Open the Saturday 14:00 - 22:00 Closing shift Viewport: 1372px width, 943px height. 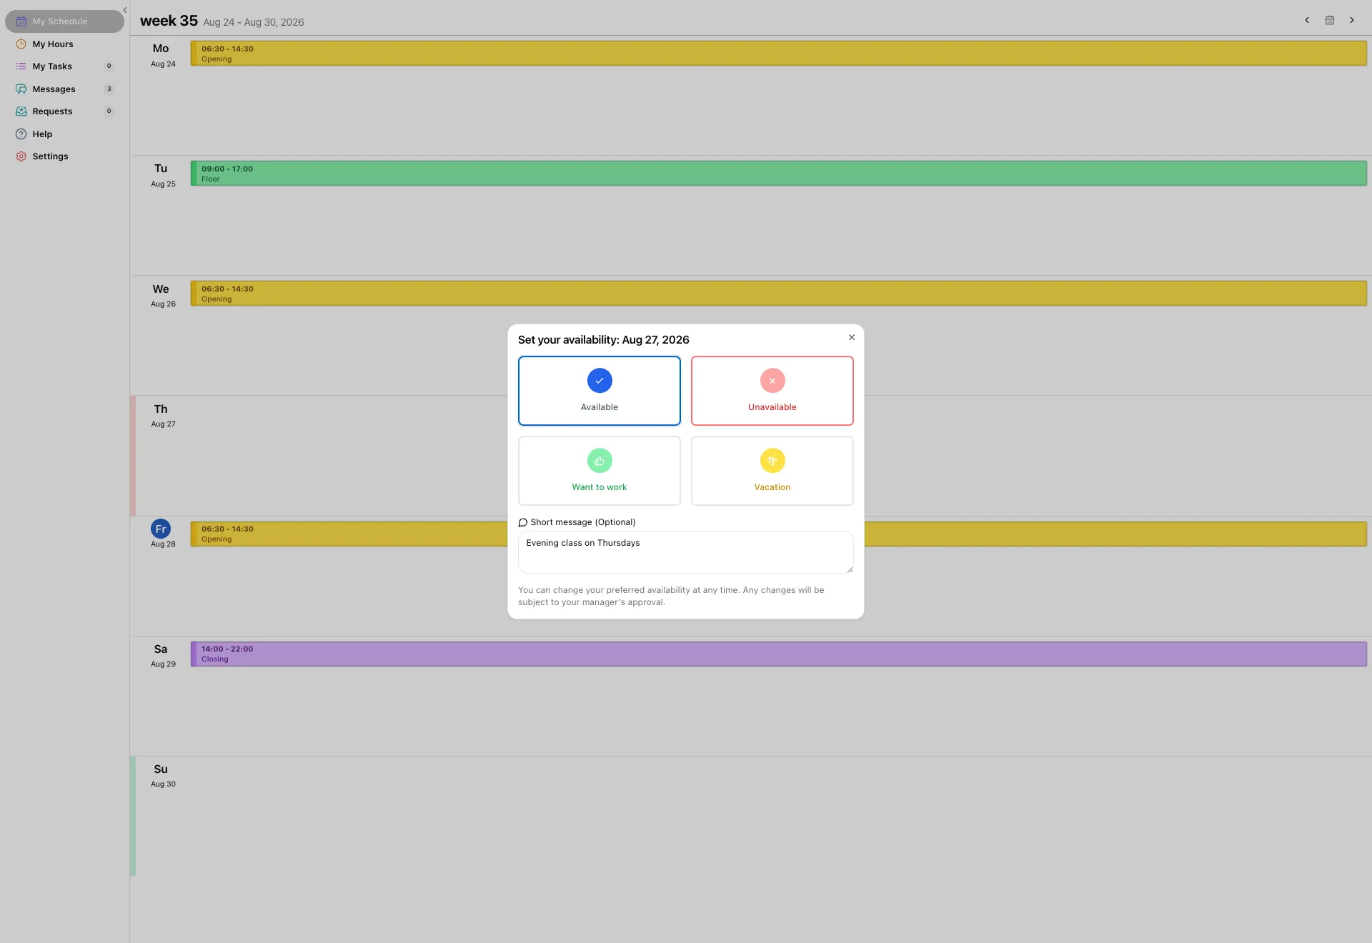778,654
